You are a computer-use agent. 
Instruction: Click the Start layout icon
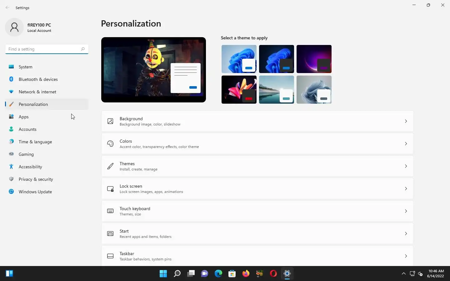[x=110, y=234]
